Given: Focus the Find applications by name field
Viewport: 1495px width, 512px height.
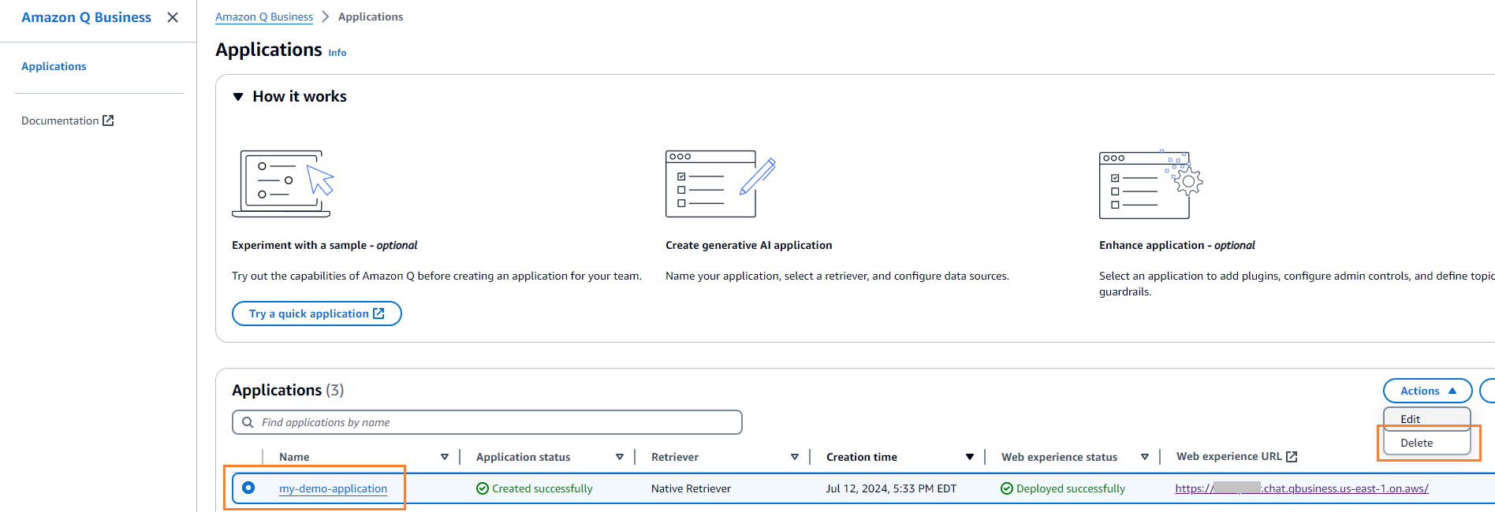Looking at the screenshot, I should (x=487, y=422).
